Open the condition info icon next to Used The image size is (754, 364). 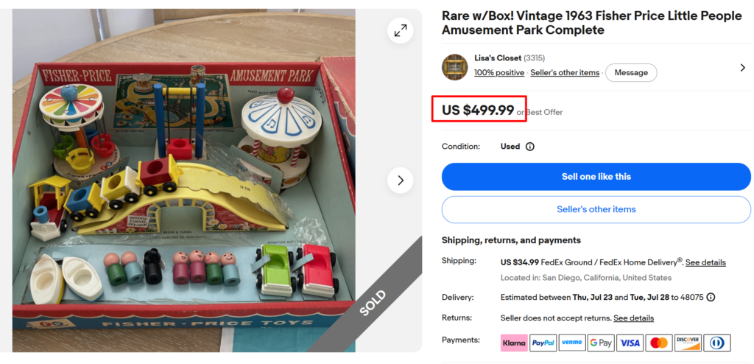pos(530,147)
